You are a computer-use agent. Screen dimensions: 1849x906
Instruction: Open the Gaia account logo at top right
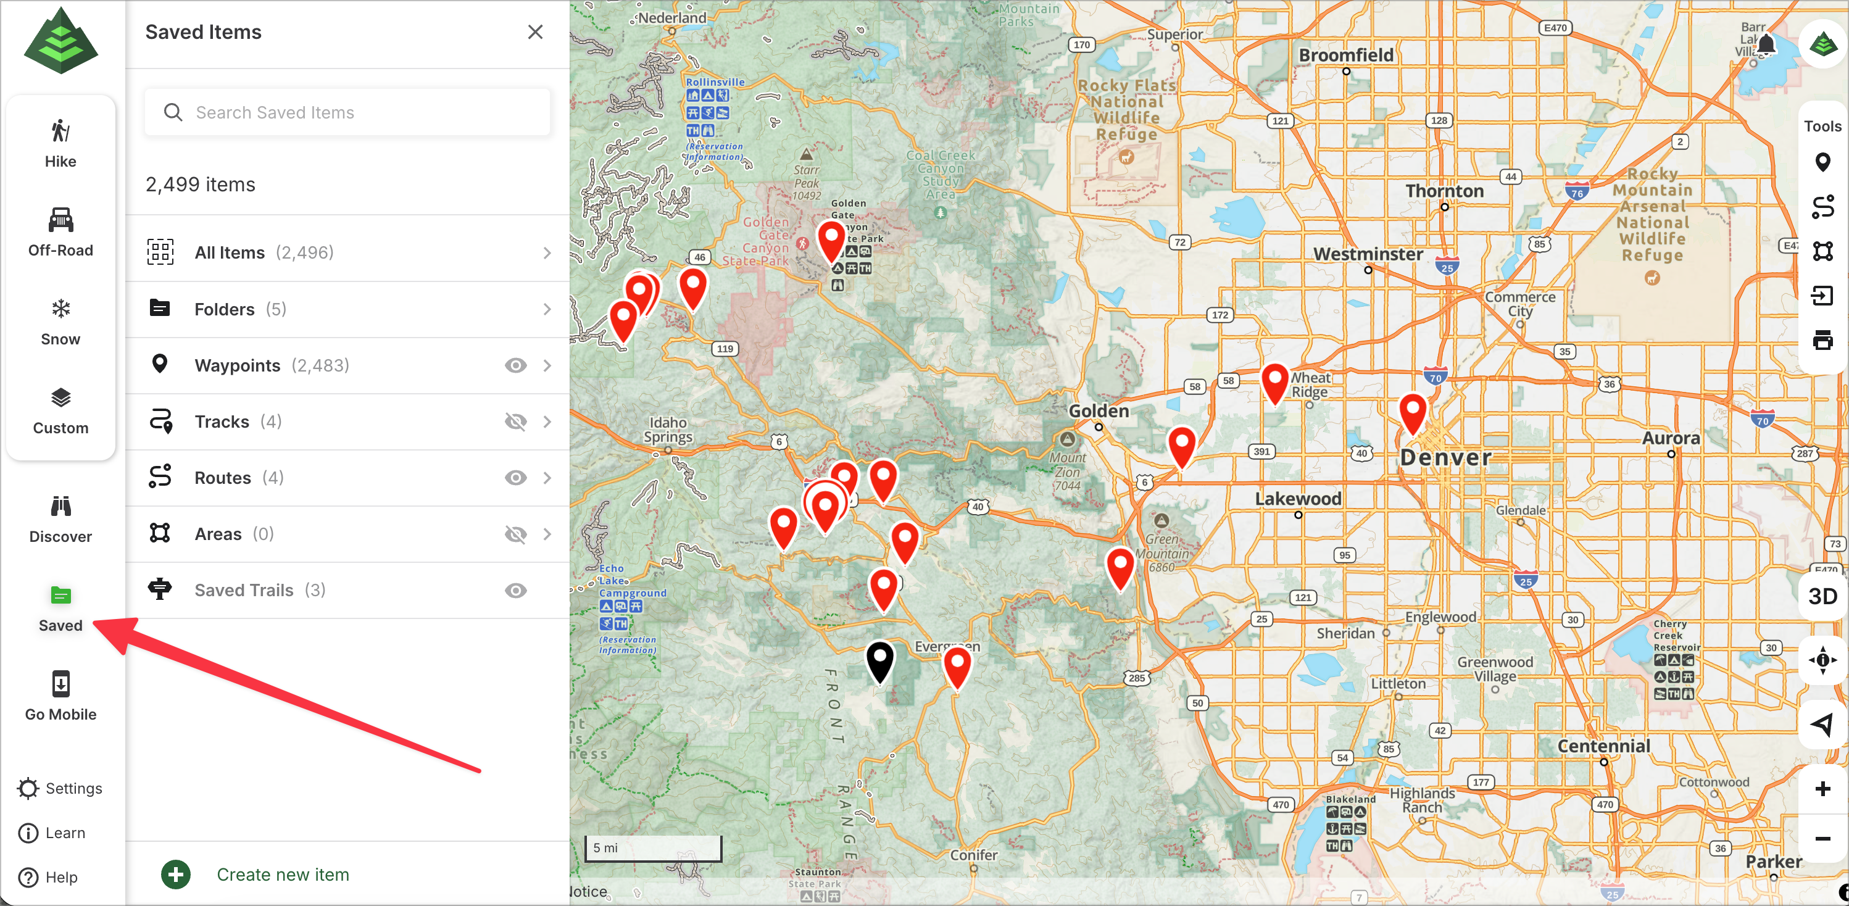tap(1823, 44)
